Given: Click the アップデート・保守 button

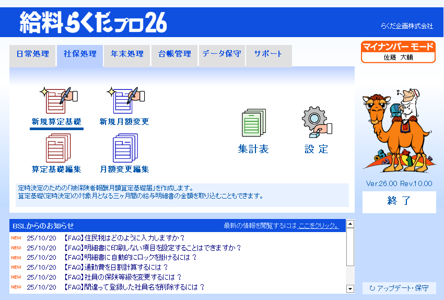Looking at the screenshot, I should (399, 288).
